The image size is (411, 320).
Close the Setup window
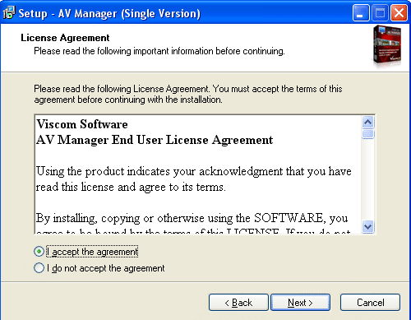click(399, 13)
